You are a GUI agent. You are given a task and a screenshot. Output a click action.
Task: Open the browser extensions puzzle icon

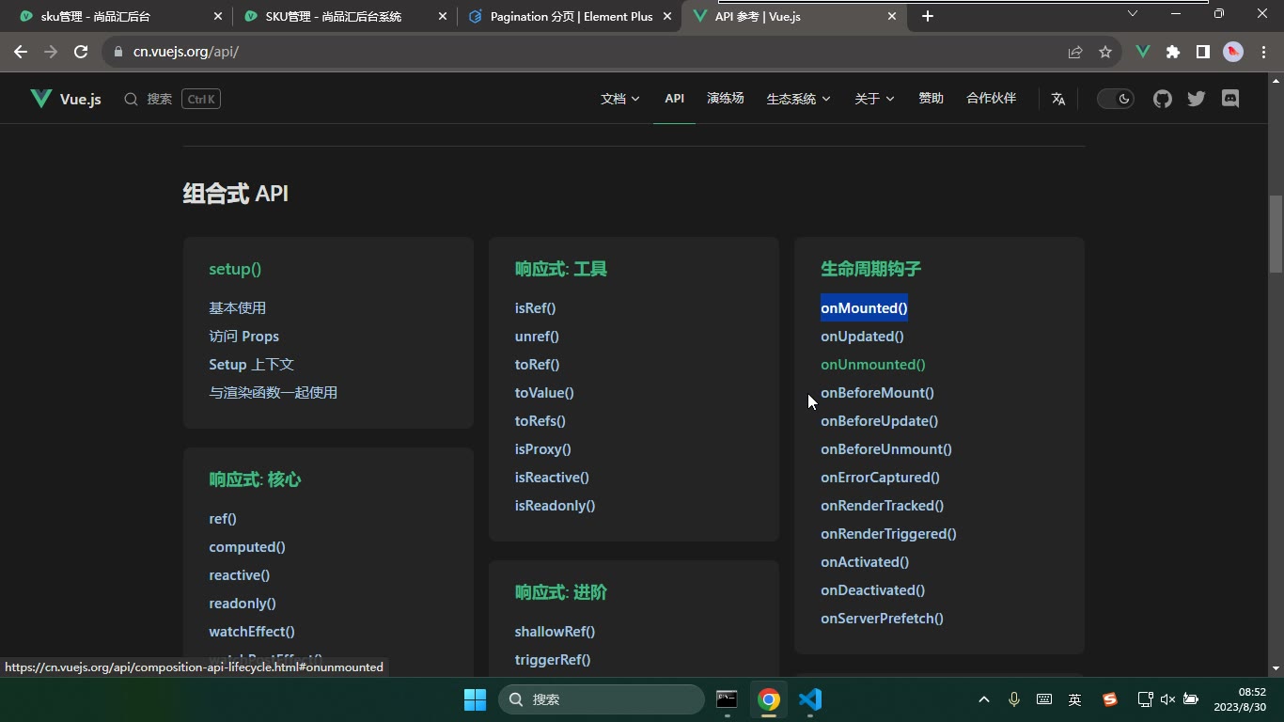(x=1173, y=52)
